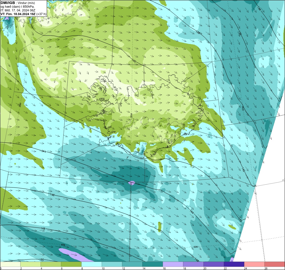Click the 24–26 m/s light pink swatch
Viewport: 285px width, 270px height.
click(255, 264)
